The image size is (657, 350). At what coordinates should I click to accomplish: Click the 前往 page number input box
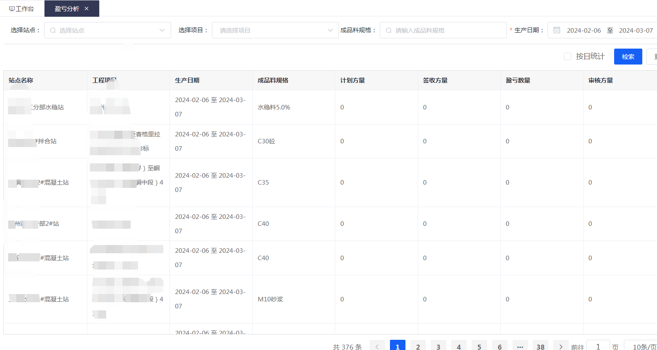click(x=598, y=346)
